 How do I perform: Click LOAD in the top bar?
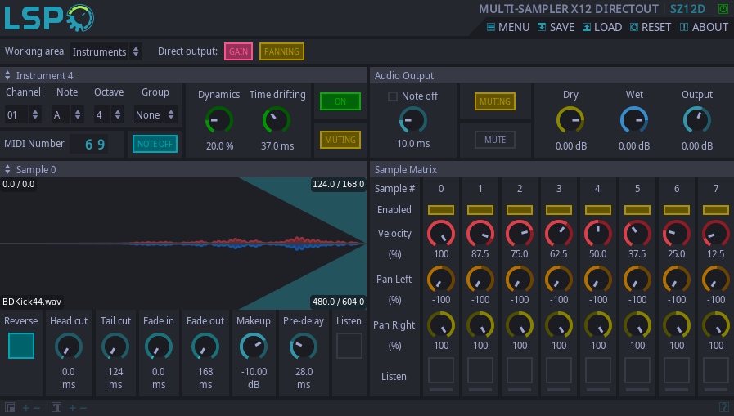(x=602, y=27)
